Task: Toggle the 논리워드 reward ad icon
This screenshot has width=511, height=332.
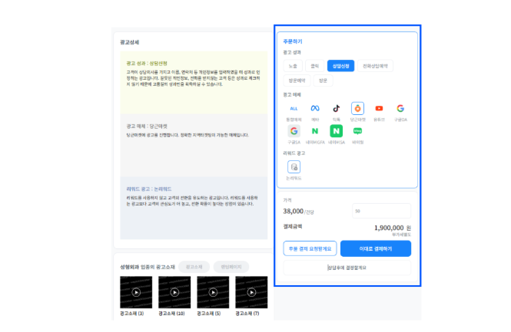Action: (x=294, y=166)
